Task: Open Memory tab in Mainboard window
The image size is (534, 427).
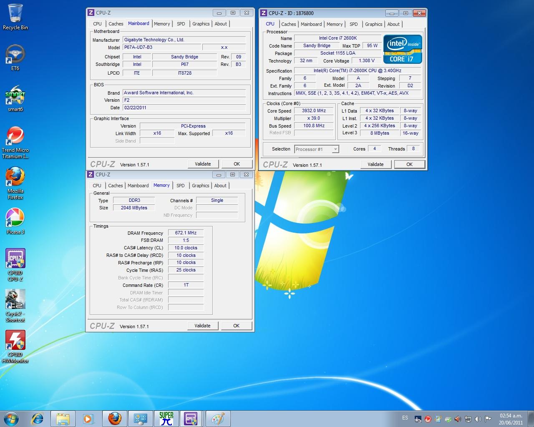Action: pos(162,24)
